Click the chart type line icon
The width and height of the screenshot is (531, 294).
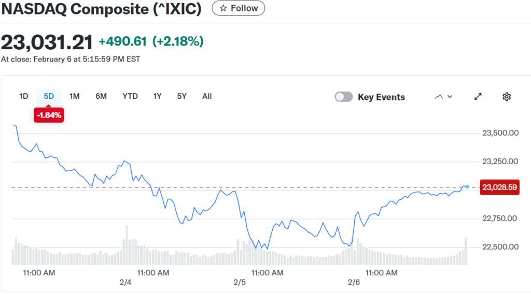pyautogui.click(x=439, y=97)
